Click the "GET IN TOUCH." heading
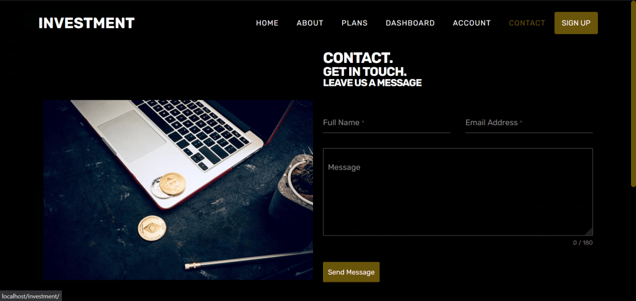 pos(365,72)
